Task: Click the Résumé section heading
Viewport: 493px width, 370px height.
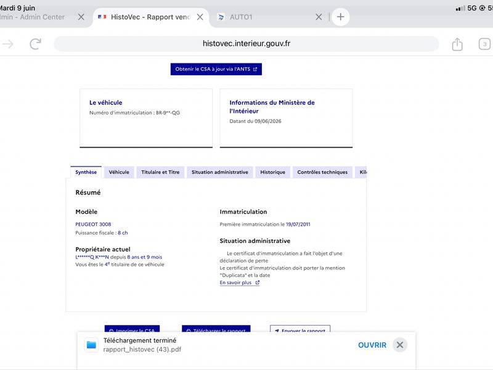Action: 88,192
